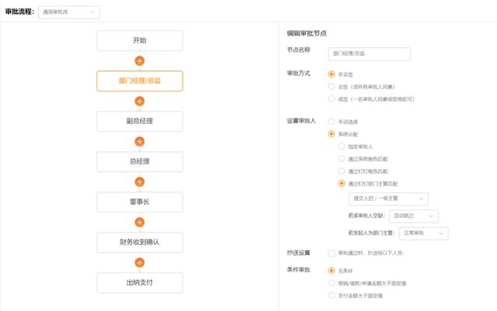Viewport: 497px width, 311px height.
Task: Select the 指定审批人 option
Action: click(x=342, y=147)
